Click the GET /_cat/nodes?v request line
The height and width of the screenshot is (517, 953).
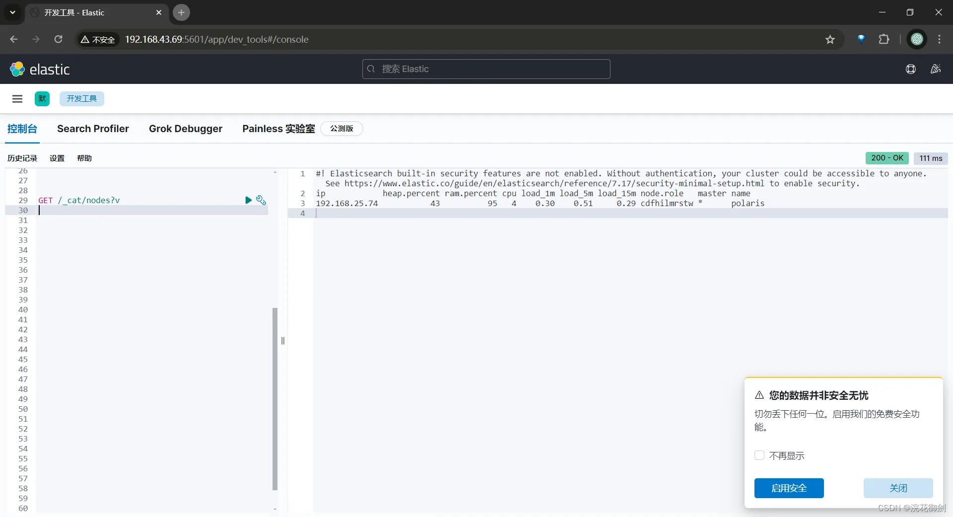[79, 200]
